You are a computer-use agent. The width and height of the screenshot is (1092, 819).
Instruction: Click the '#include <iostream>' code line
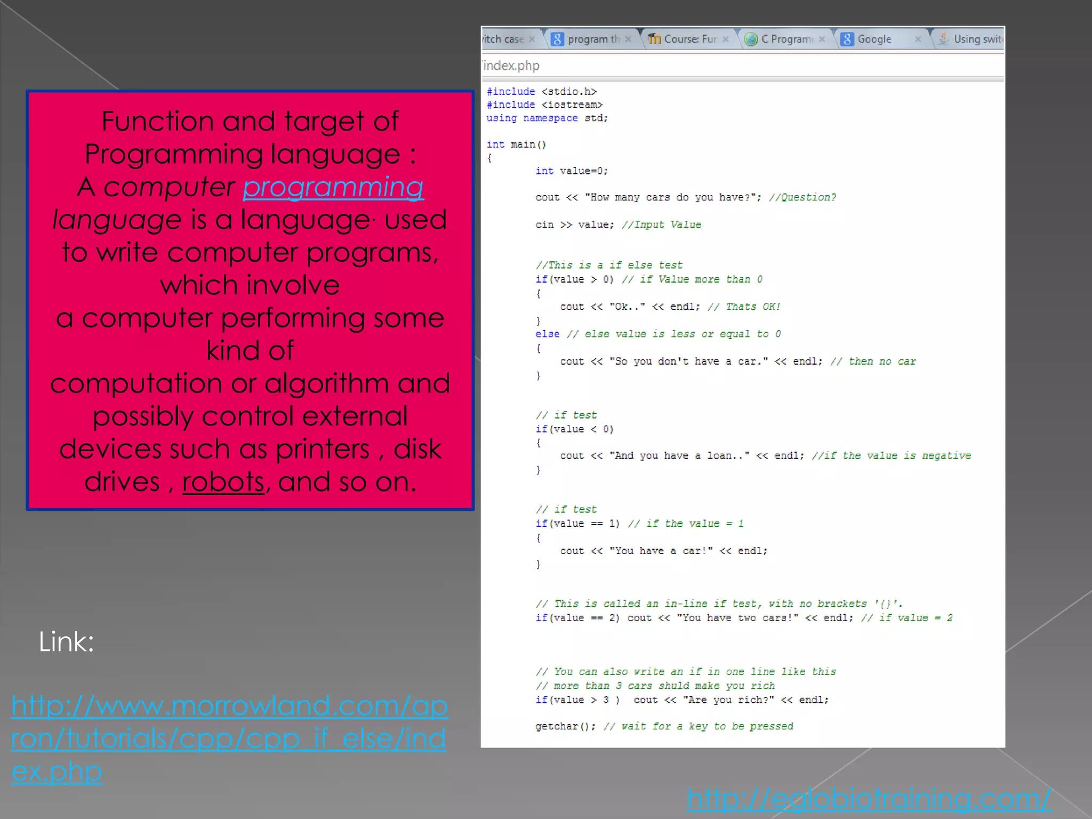click(544, 105)
